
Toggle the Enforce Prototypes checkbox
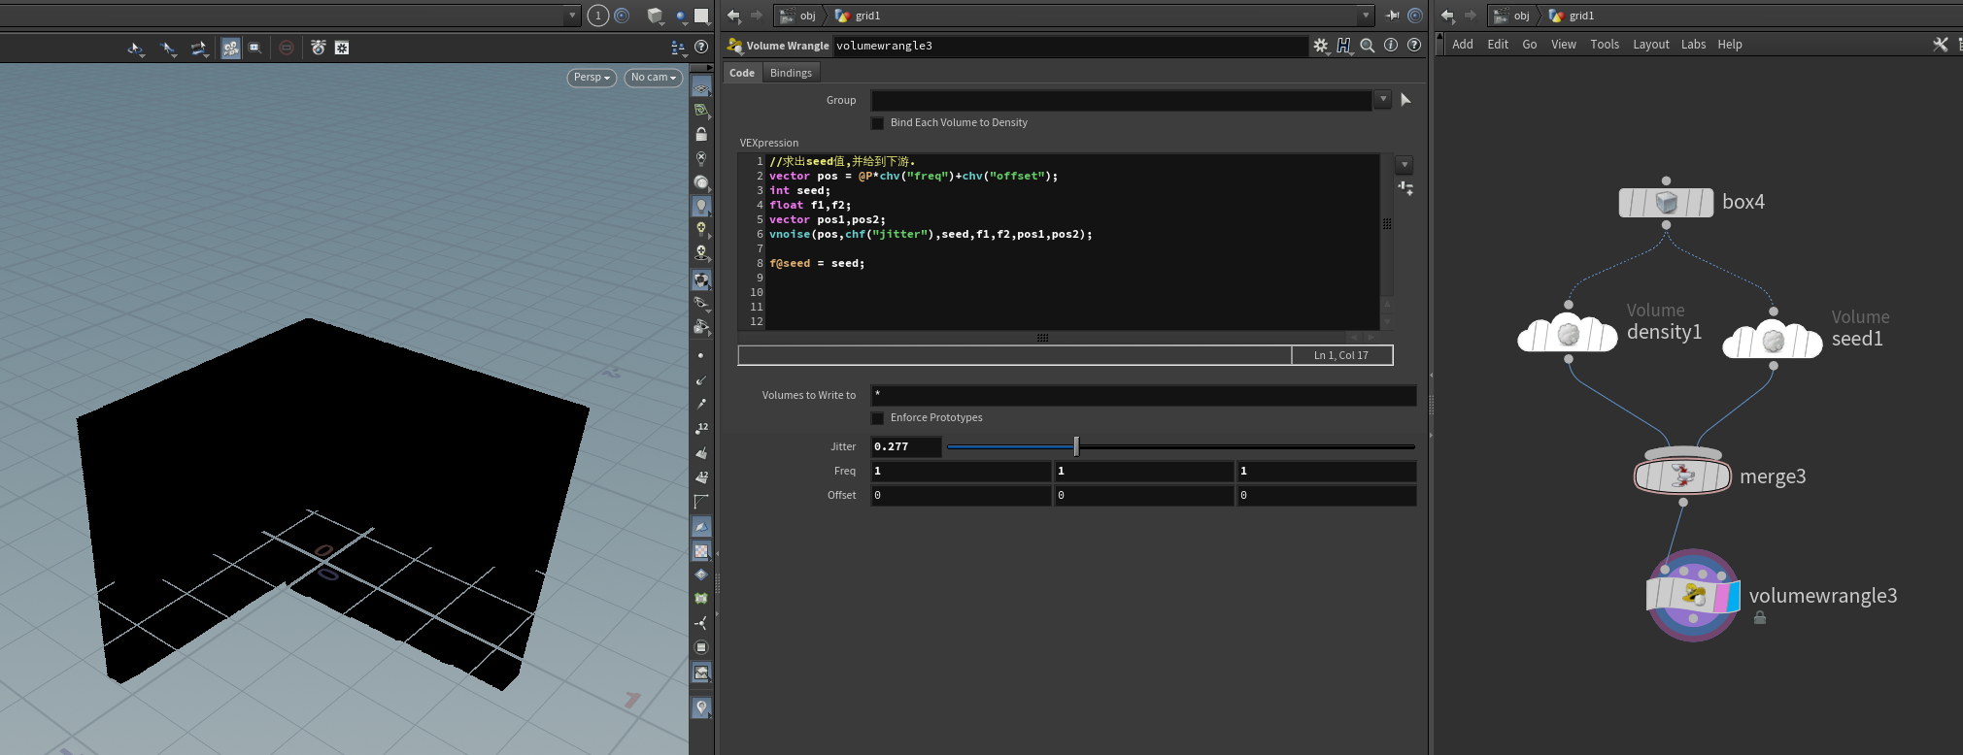pos(878,418)
